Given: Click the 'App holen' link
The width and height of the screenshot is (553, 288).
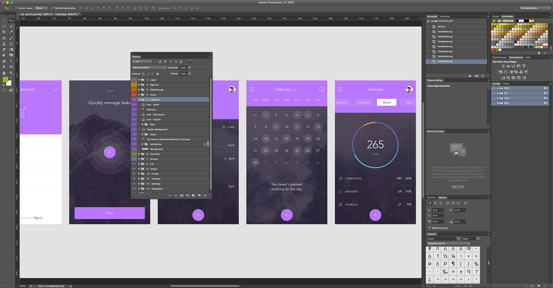Looking at the screenshot, I should 458,186.
